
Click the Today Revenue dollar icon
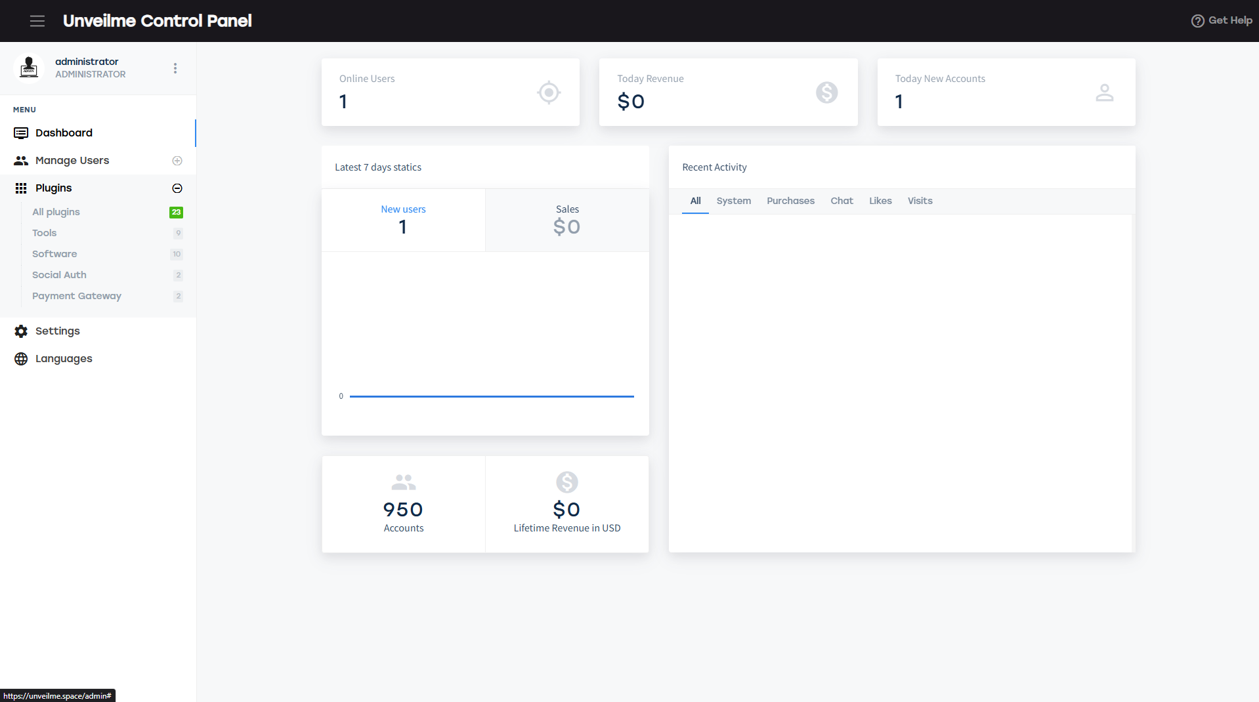point(826,93)
